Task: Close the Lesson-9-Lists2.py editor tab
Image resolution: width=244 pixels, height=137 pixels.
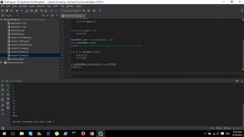Action: (84, 16)
